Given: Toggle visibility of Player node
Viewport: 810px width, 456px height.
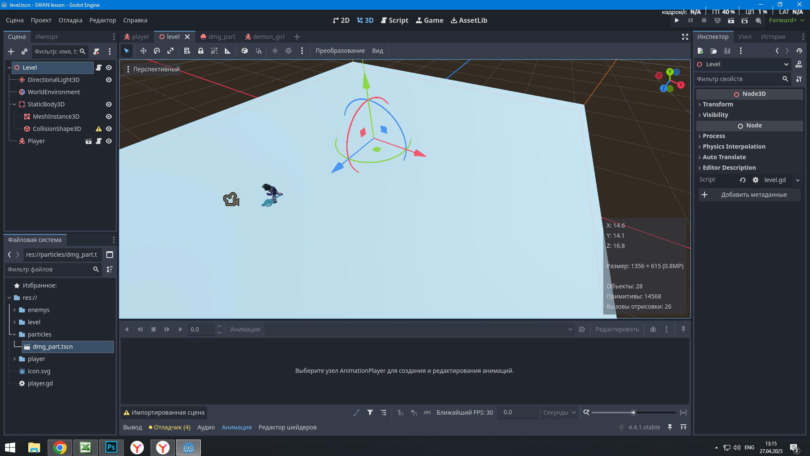Looking at the screenshot, I should [109, 141].
